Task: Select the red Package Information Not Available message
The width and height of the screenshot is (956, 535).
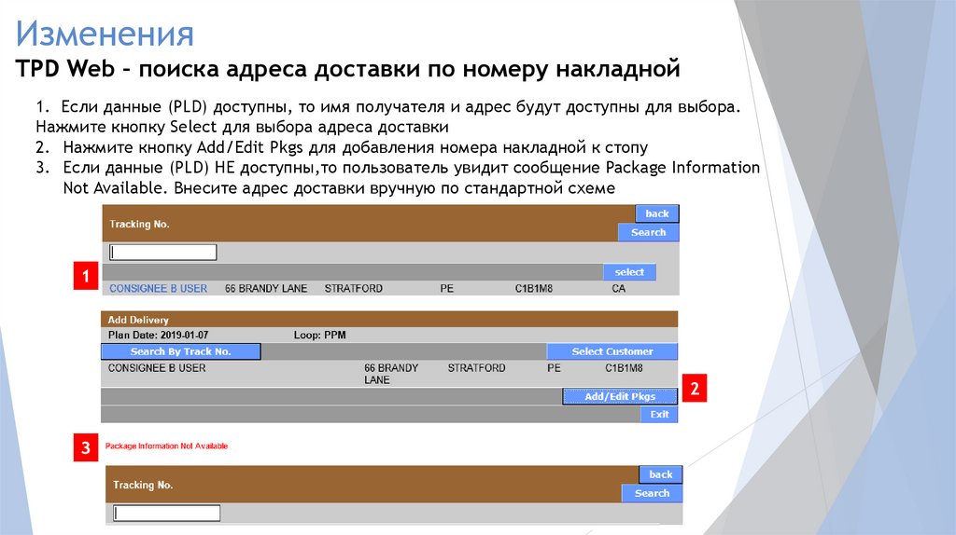Action: [x=166, y=446]
